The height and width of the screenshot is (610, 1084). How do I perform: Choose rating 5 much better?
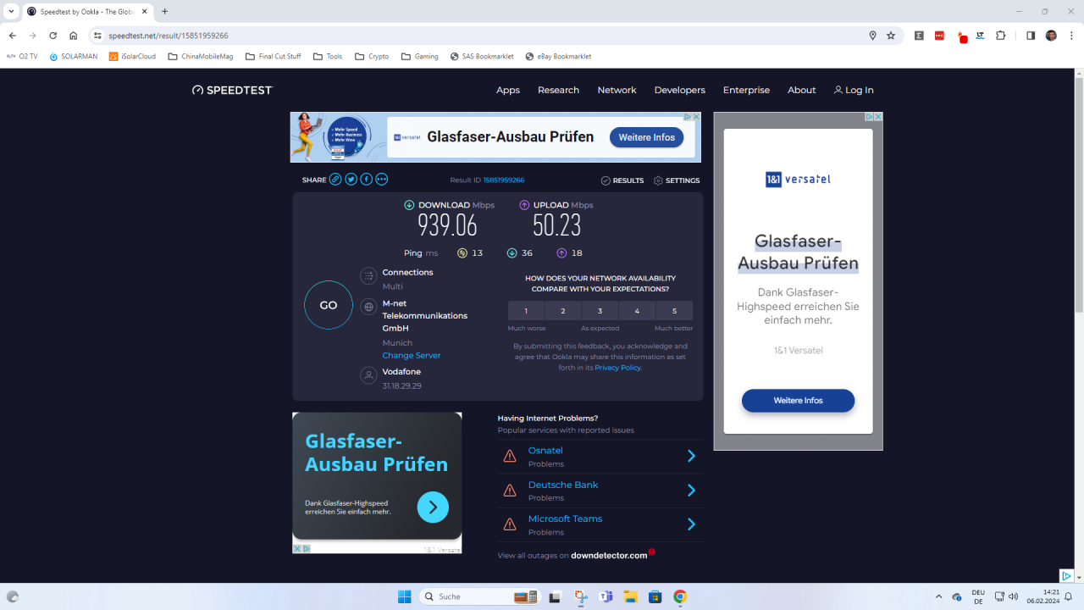click(674, 311)
